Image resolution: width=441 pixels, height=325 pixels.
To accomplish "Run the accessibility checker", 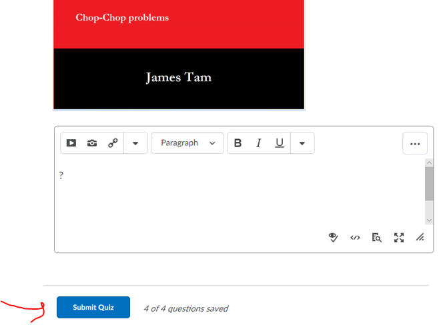I will coord(334,237).
